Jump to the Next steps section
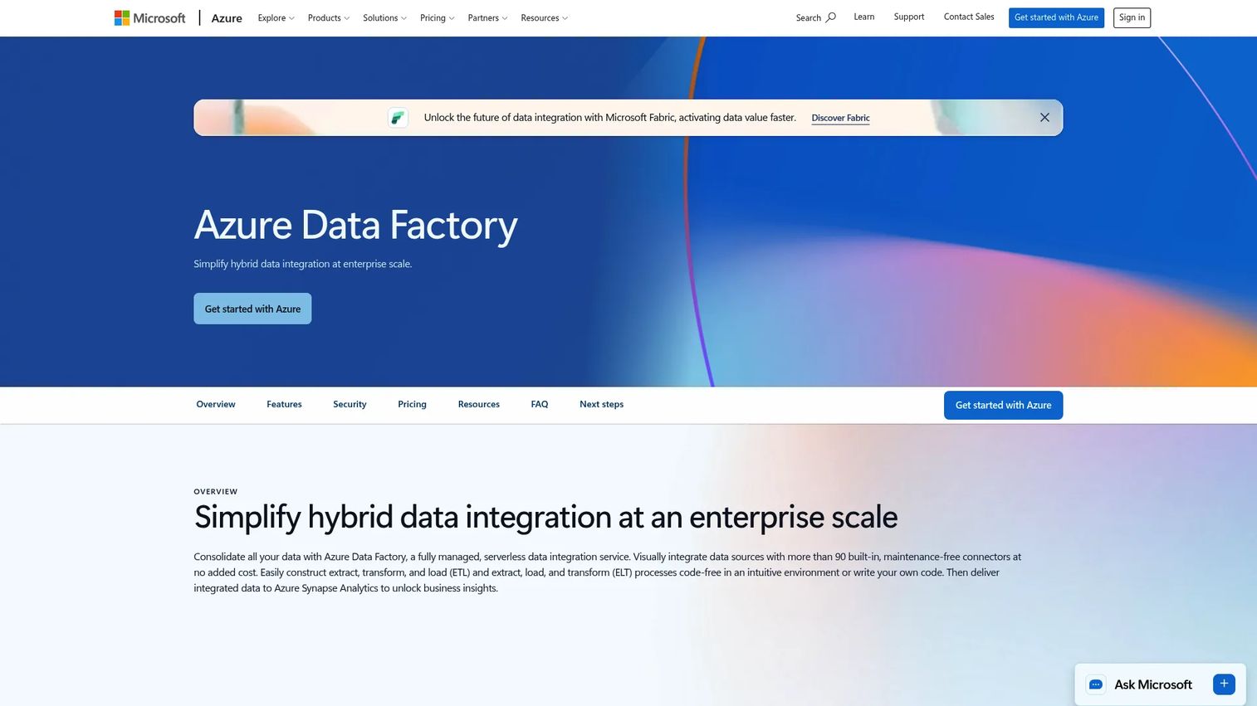Image resolution: width=1257 pixels, height=706 pixels. [601, 405]
